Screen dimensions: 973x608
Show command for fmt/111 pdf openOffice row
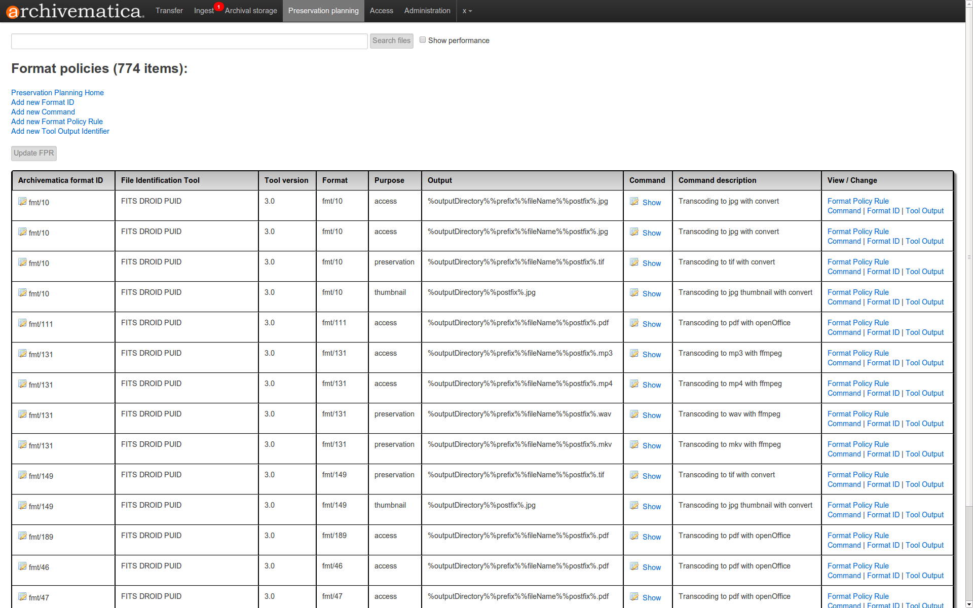[x=651, y=324]
